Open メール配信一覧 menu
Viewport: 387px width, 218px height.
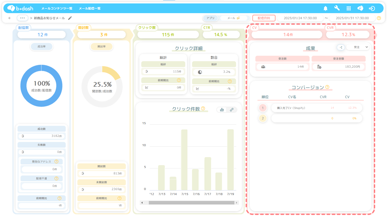click(x=90, y=8)
